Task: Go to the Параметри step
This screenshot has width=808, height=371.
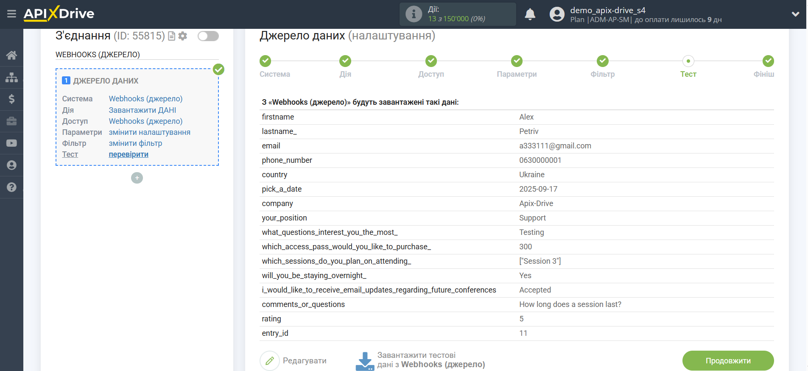Action: [516, 61]
